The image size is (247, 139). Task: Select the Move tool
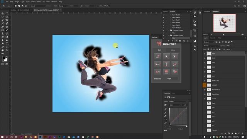coord(3,14)
